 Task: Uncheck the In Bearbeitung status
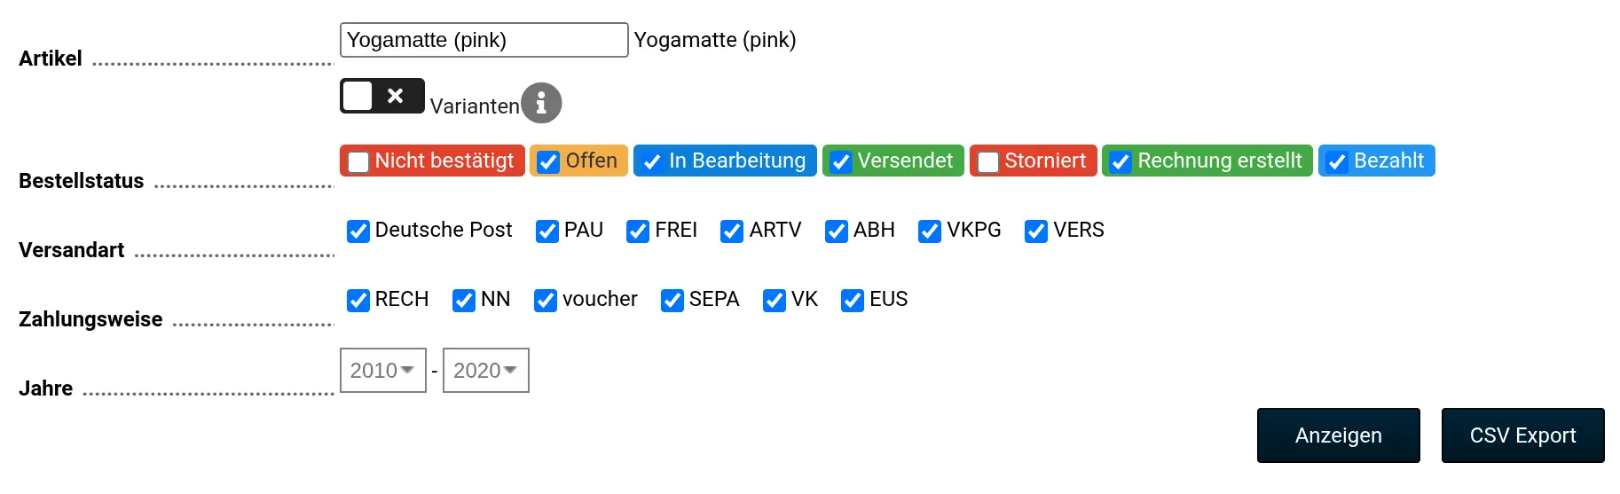652,162
